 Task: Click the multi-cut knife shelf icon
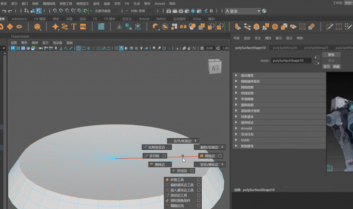click(330, 27)
